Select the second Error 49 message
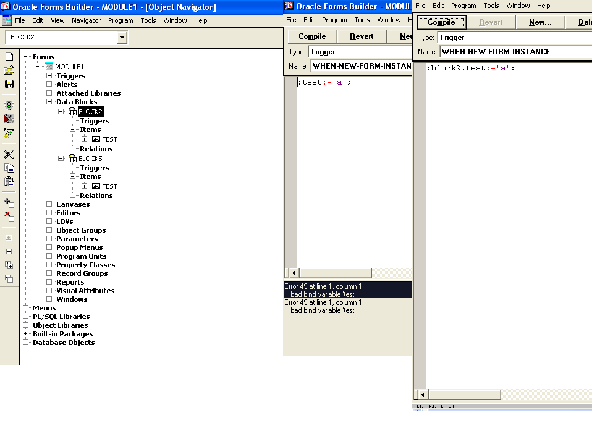The image size is (592, 424). [348, 306]
